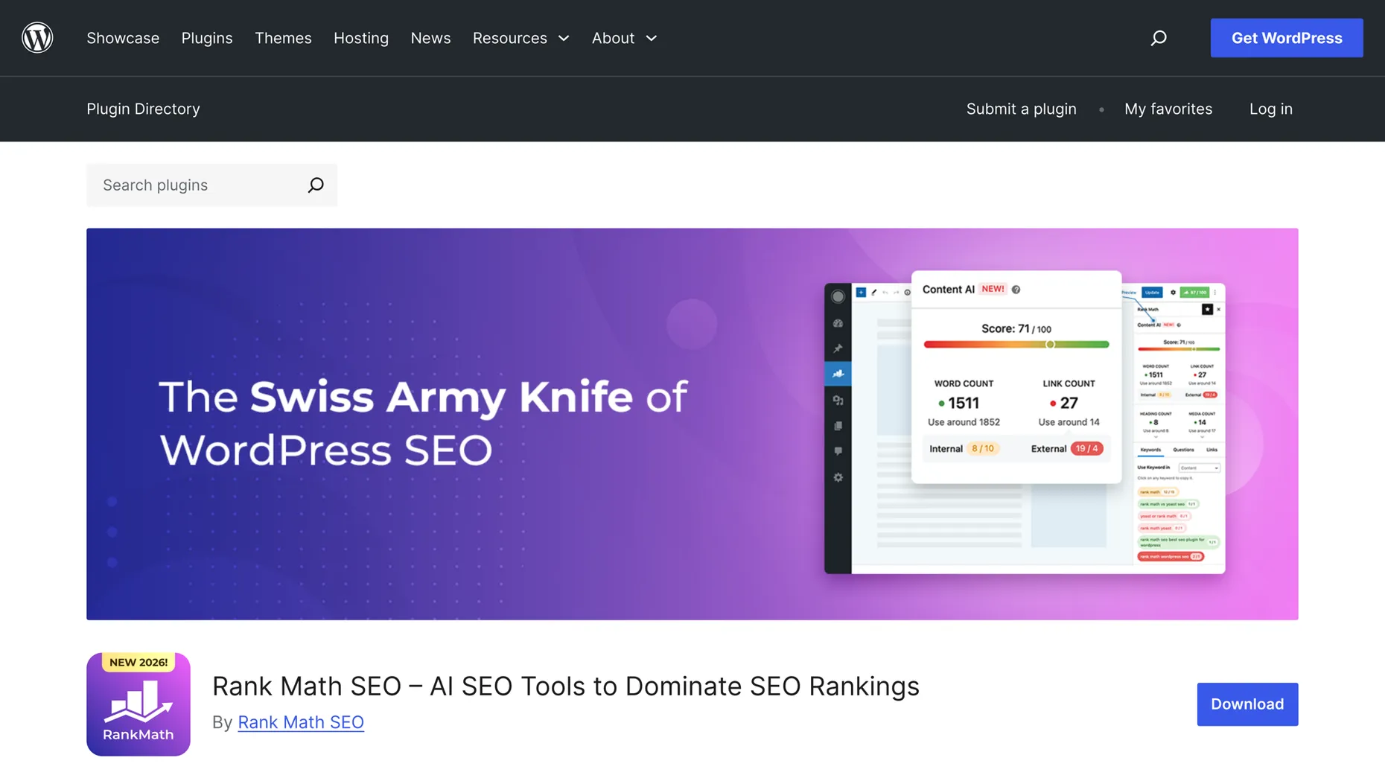This screenshot has width=1385, height=784.
Task: Open the Plugin Directory link
Action: coord(143,109)
